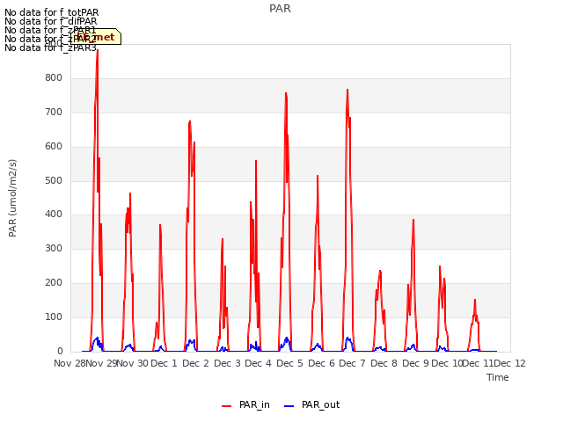Click the Dec 6 date tick label

click(321, 363)
